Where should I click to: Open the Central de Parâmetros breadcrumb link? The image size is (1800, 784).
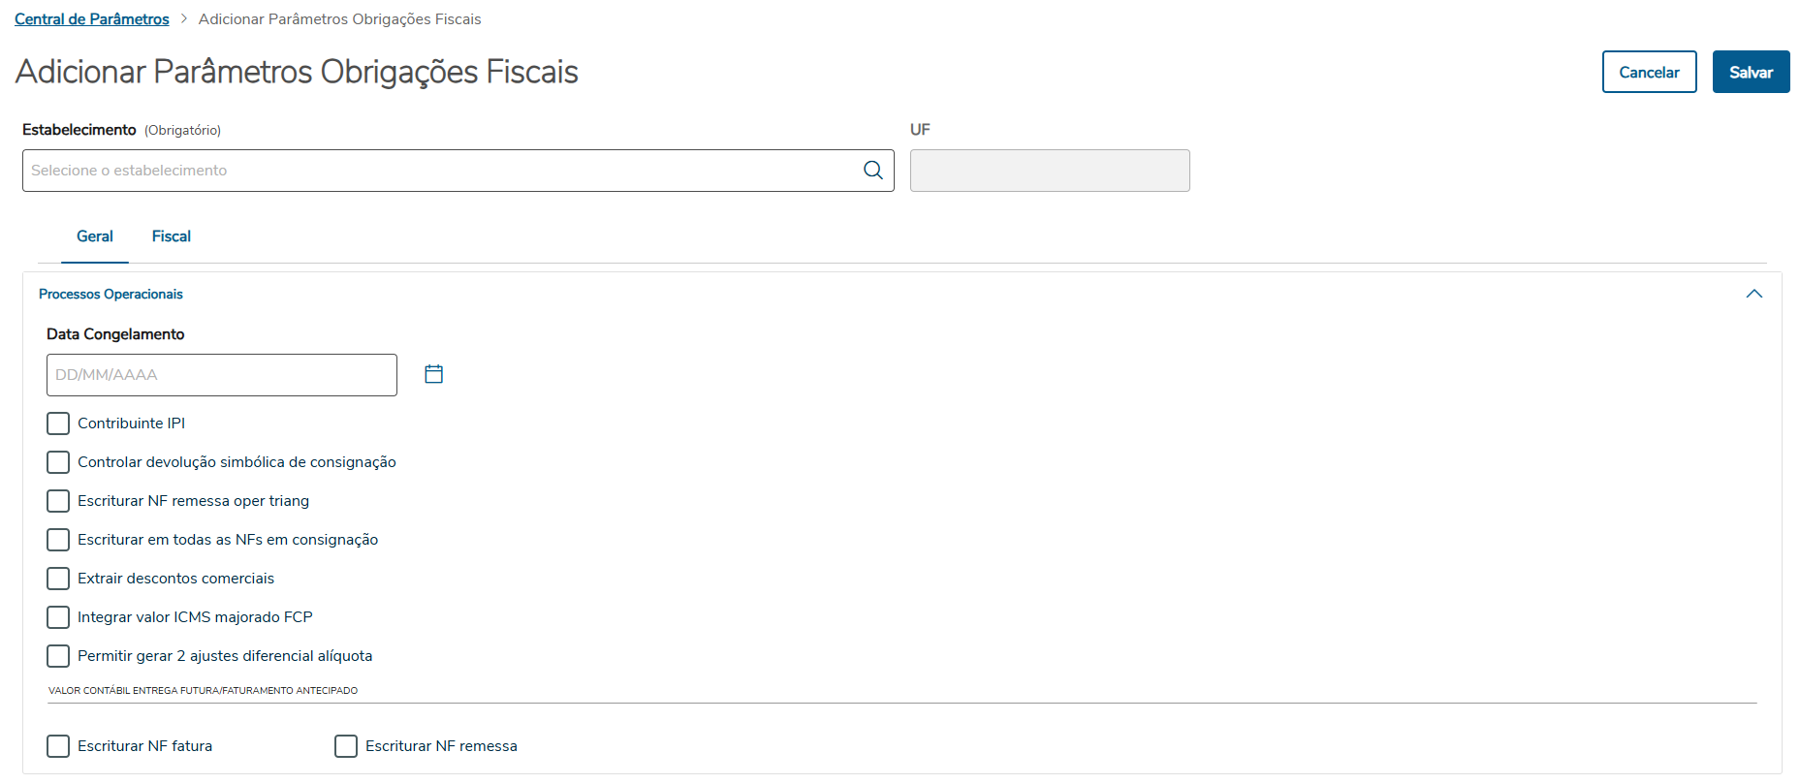(92, 19)
